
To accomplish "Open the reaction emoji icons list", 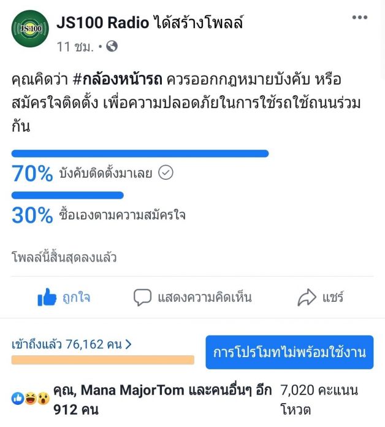I will (29, 398).
